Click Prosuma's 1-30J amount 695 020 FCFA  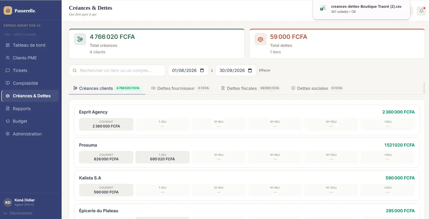tap(162, 159)
